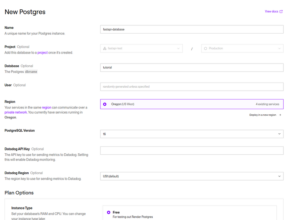Click the environment icon in the Production field
The height and width of the screenshot is (220, 304).
(x=206, y=48)
